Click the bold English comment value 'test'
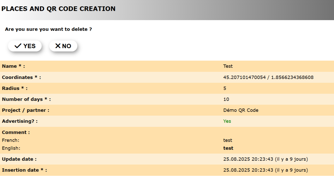This screenshot has height=176, width=334. pyautogui.click(x=228, y=148)
